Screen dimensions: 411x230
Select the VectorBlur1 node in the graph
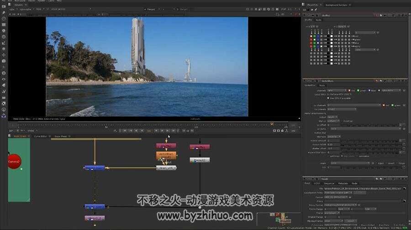click(166, 155)
